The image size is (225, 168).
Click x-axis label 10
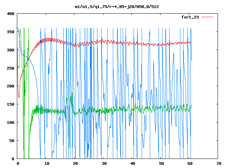[x=47, y=163]
